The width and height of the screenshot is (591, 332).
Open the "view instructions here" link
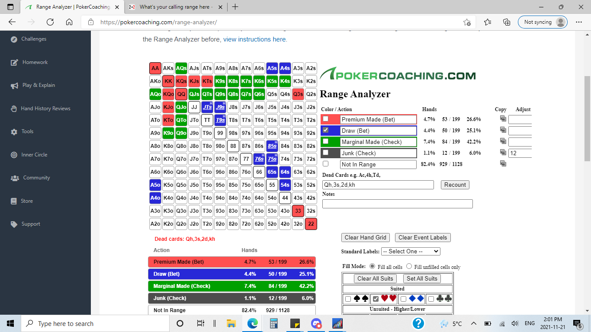click(254, 39)
